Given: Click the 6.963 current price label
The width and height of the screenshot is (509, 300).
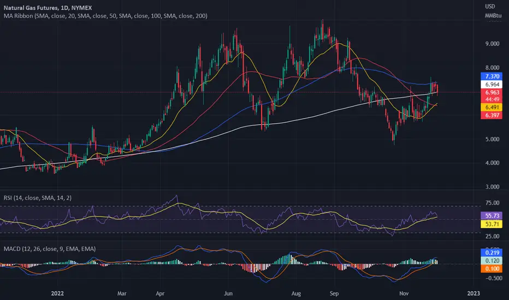Looking at the screenshot, I should click(x=492, y=92).
